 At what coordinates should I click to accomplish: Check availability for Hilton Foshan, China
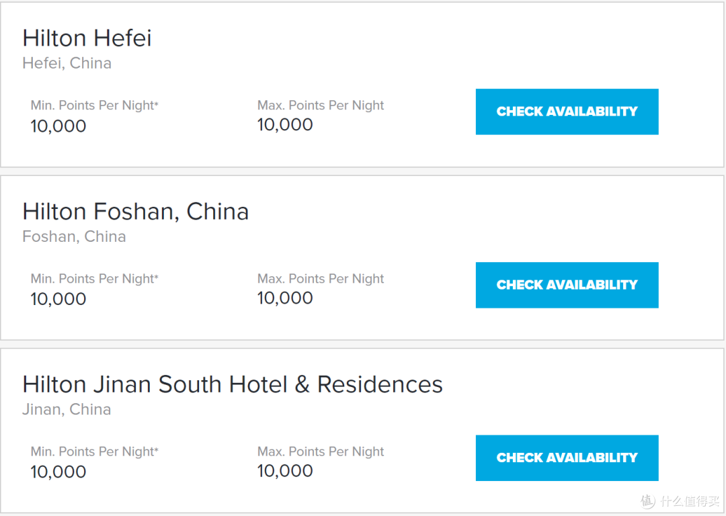click(x=567, y=285)
